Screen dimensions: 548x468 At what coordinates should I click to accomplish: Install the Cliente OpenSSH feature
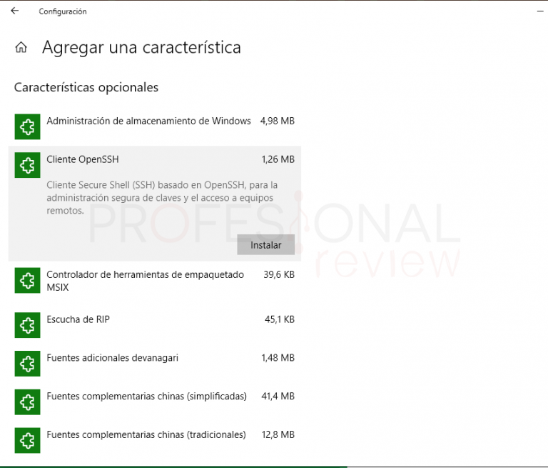[265, 244]
